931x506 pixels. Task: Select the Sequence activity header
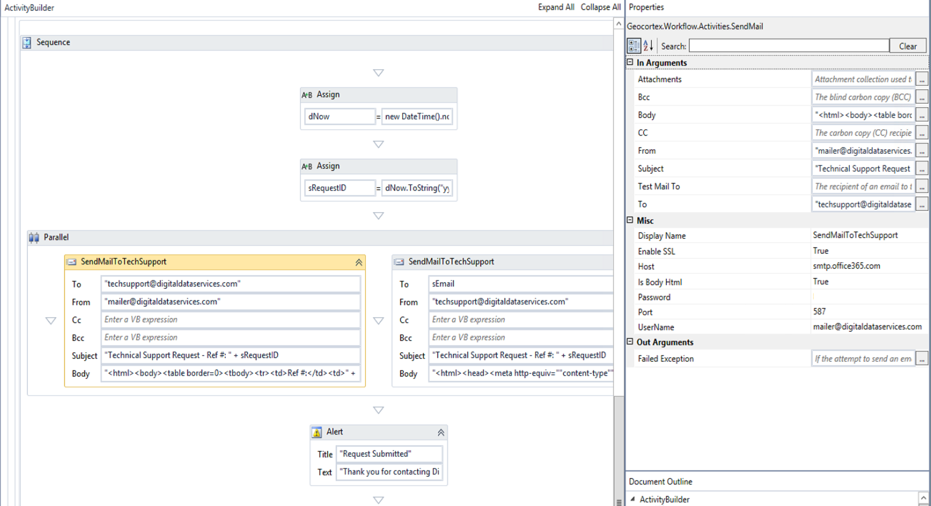point(317,42)
